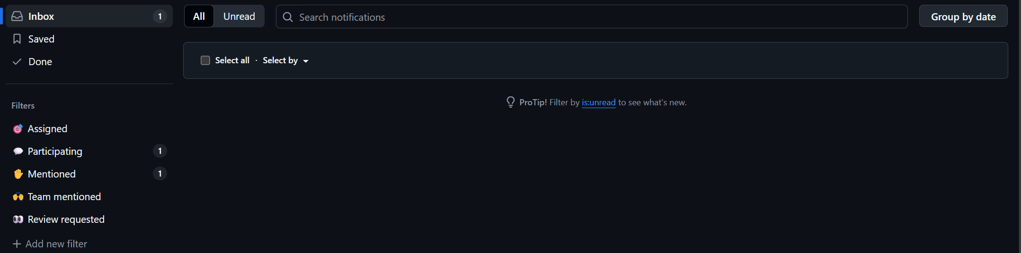The width and height of the screenshot is (1021, 253).
Task: Switch to the Unread notifications tab
Action: (239, 17)
